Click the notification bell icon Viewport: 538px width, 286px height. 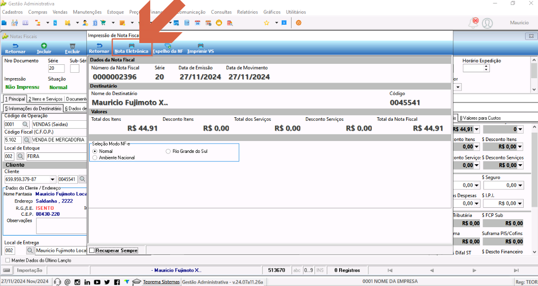[x=473, y=23]
